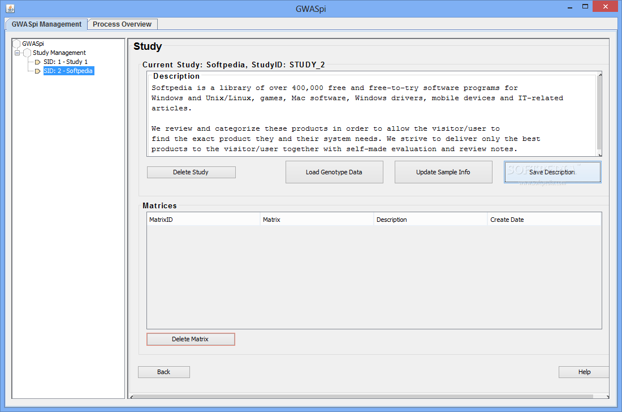This screenshot has width=622, height=412.
Task: Click Update Sample Info button
Action: (x=443, y=172)
